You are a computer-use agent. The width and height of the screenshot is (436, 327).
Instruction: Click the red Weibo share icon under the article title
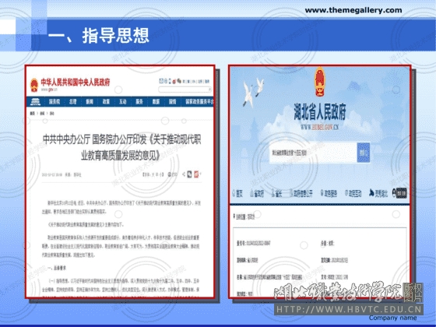point(196,174)
